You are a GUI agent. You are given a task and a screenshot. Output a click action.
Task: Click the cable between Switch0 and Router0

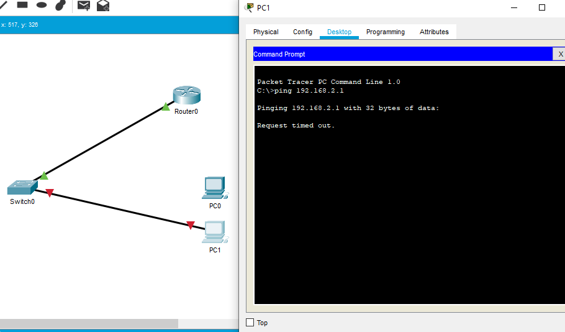[x=104, y=141]
